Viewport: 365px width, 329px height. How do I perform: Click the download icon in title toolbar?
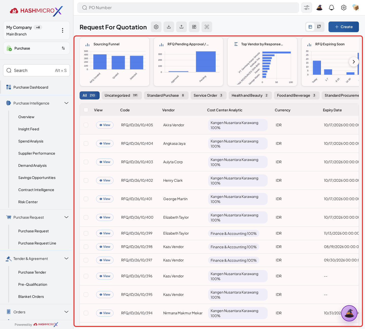click(x=169, y=27)
